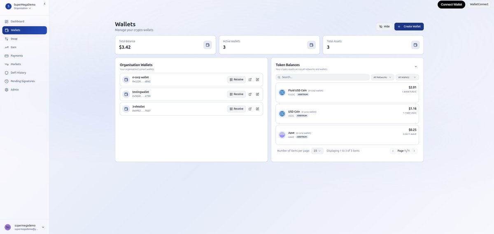Viewport: 494px width, 234px height.
Task: Open the All Networks filter
Action: coord(382,77)
